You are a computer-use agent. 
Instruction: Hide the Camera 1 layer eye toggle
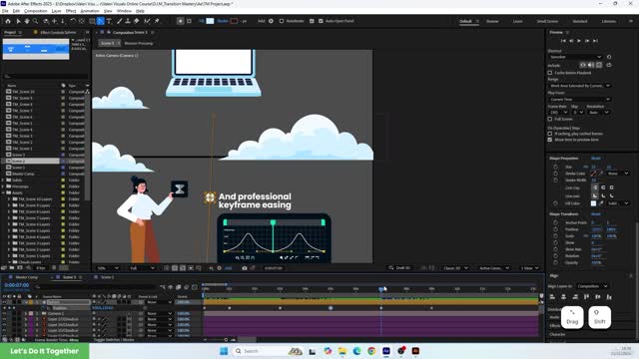pyautogui.click(x=4, y=314)
